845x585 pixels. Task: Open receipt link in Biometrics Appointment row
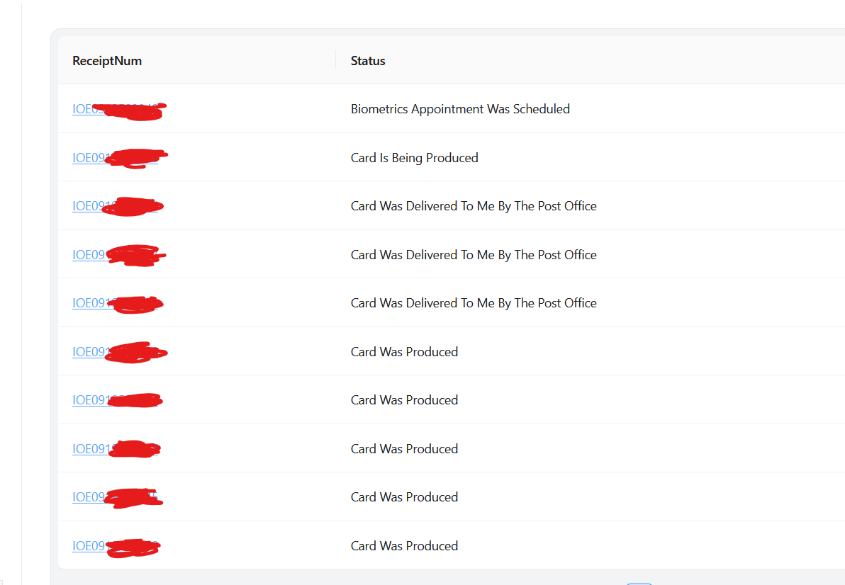click(116, 109)
